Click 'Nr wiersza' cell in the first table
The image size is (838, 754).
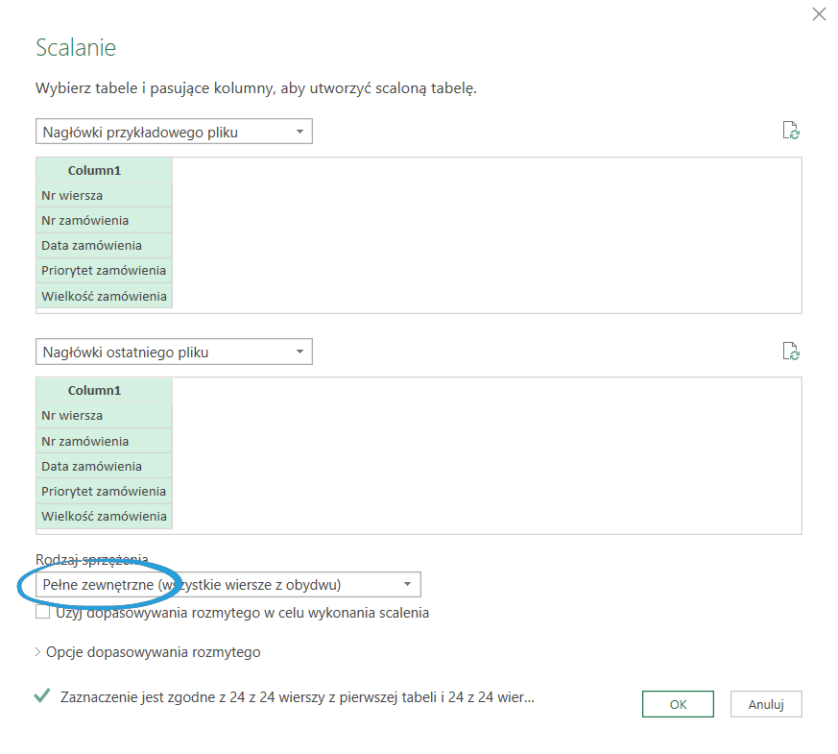coord(104,195)
